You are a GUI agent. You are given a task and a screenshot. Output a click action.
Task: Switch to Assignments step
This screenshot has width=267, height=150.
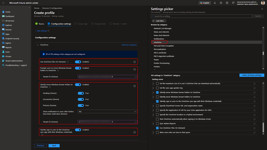coord(98,24)
